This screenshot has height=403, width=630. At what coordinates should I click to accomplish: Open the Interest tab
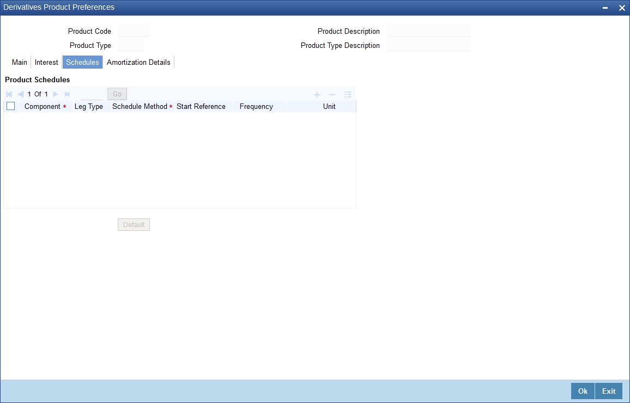pyautogui.click(x=46, y=62)
